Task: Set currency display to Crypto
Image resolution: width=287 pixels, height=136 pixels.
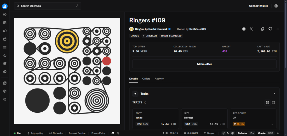Action: pyautogui.click(x=262, y=133)
